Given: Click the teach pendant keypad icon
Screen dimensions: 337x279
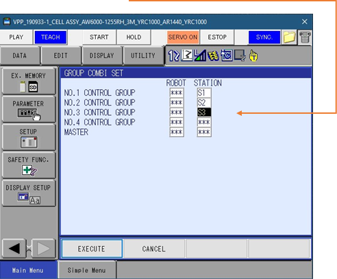Looking at the screenshot, I should [305, 37].
